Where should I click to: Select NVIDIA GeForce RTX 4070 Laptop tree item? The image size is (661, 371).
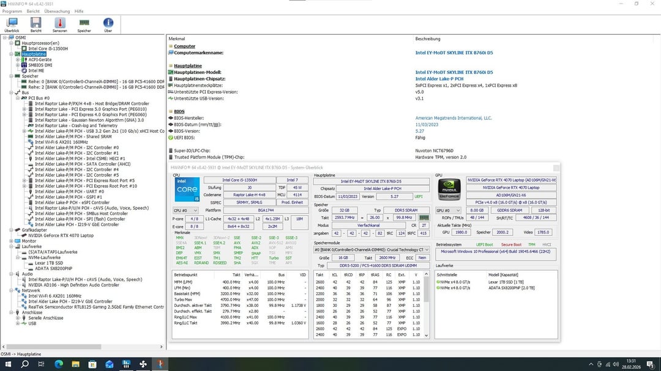tap(61, 235)
